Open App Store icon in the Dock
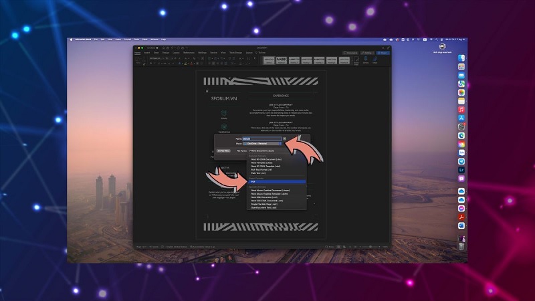535x301 pixels. 461,118
